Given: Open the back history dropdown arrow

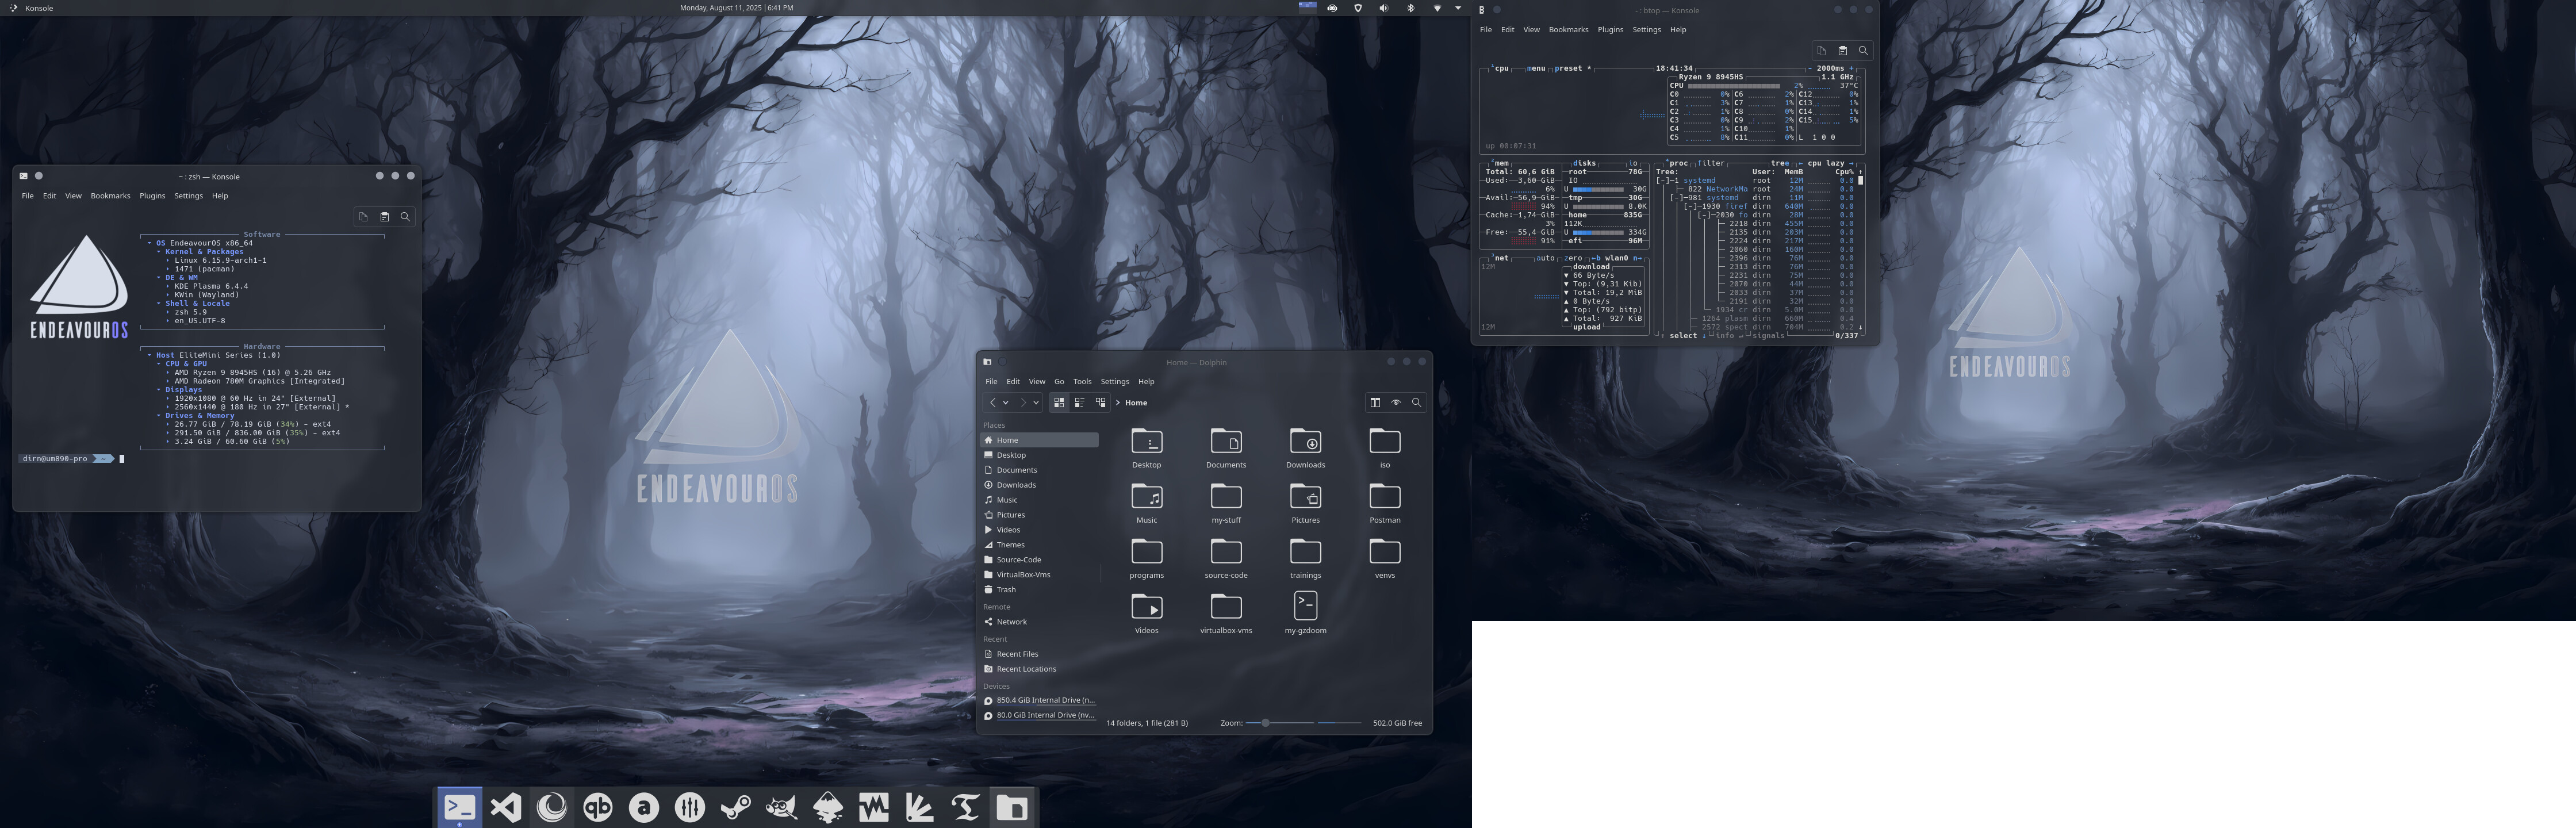Looking at the screenshot, I should (x=1005, y=403).
